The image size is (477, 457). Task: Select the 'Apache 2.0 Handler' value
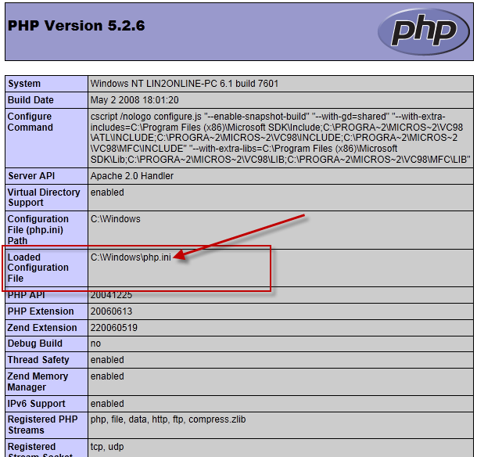pos(132,176)
